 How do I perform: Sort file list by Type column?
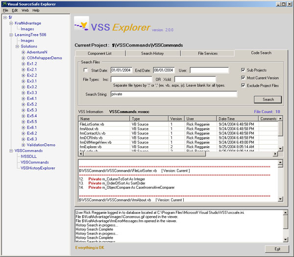[149, 119]
